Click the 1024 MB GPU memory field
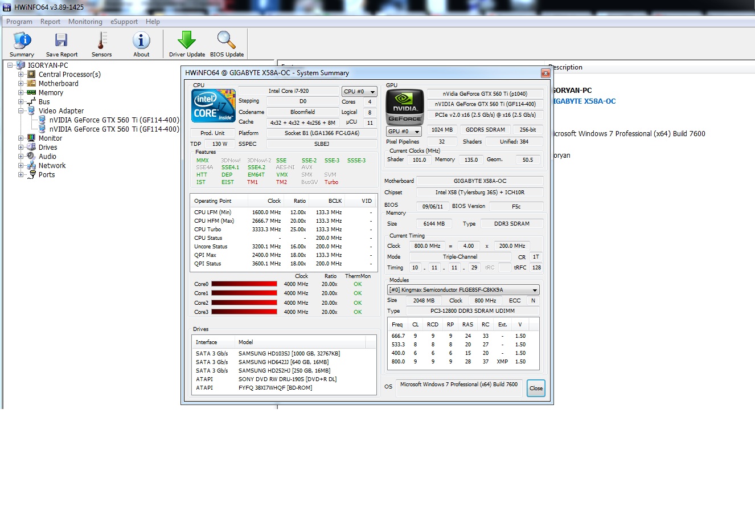The image size is (755, 511). (442, 129)
